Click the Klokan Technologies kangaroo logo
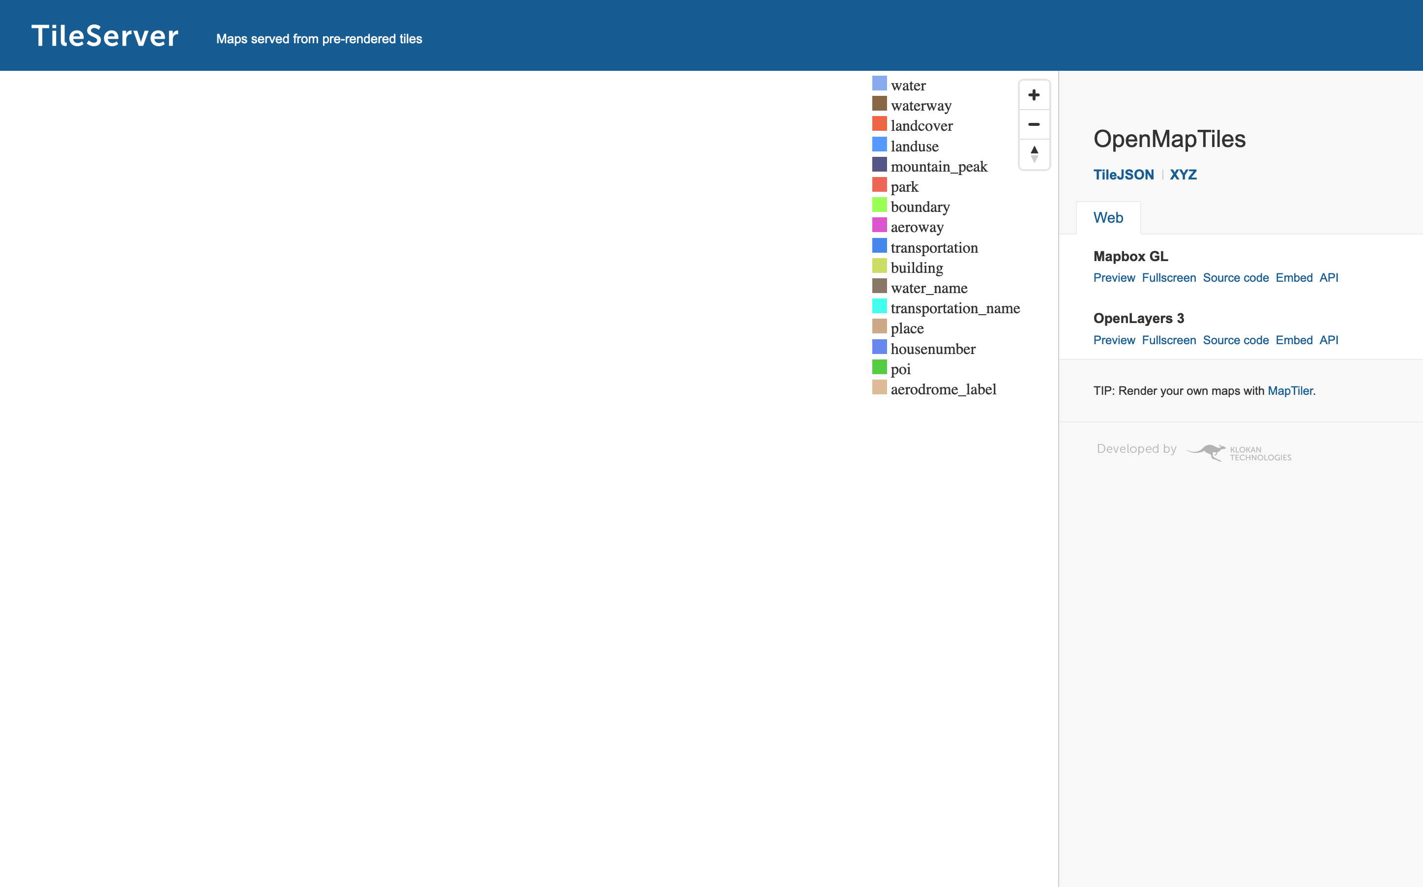Viewport: 1423px width, 887px height. click(1208, 452)
